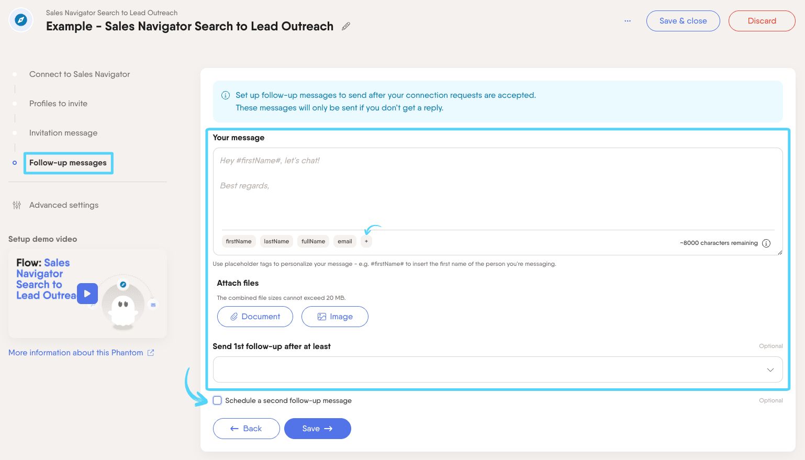Screen dimensions: 805x460
Task: Click inside the Your message text area
Action: click(x=498, y=188)
